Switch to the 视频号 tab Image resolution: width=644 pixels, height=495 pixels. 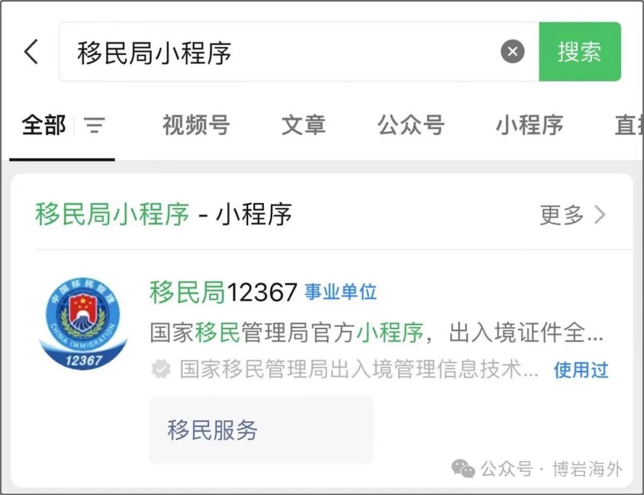196,125
